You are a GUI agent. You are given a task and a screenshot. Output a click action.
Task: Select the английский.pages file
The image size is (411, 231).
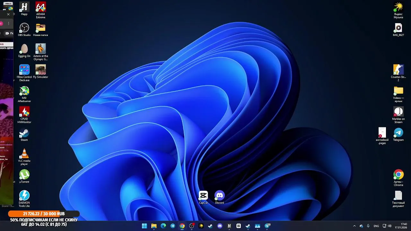pyautogui.click(x=382, y=136)
